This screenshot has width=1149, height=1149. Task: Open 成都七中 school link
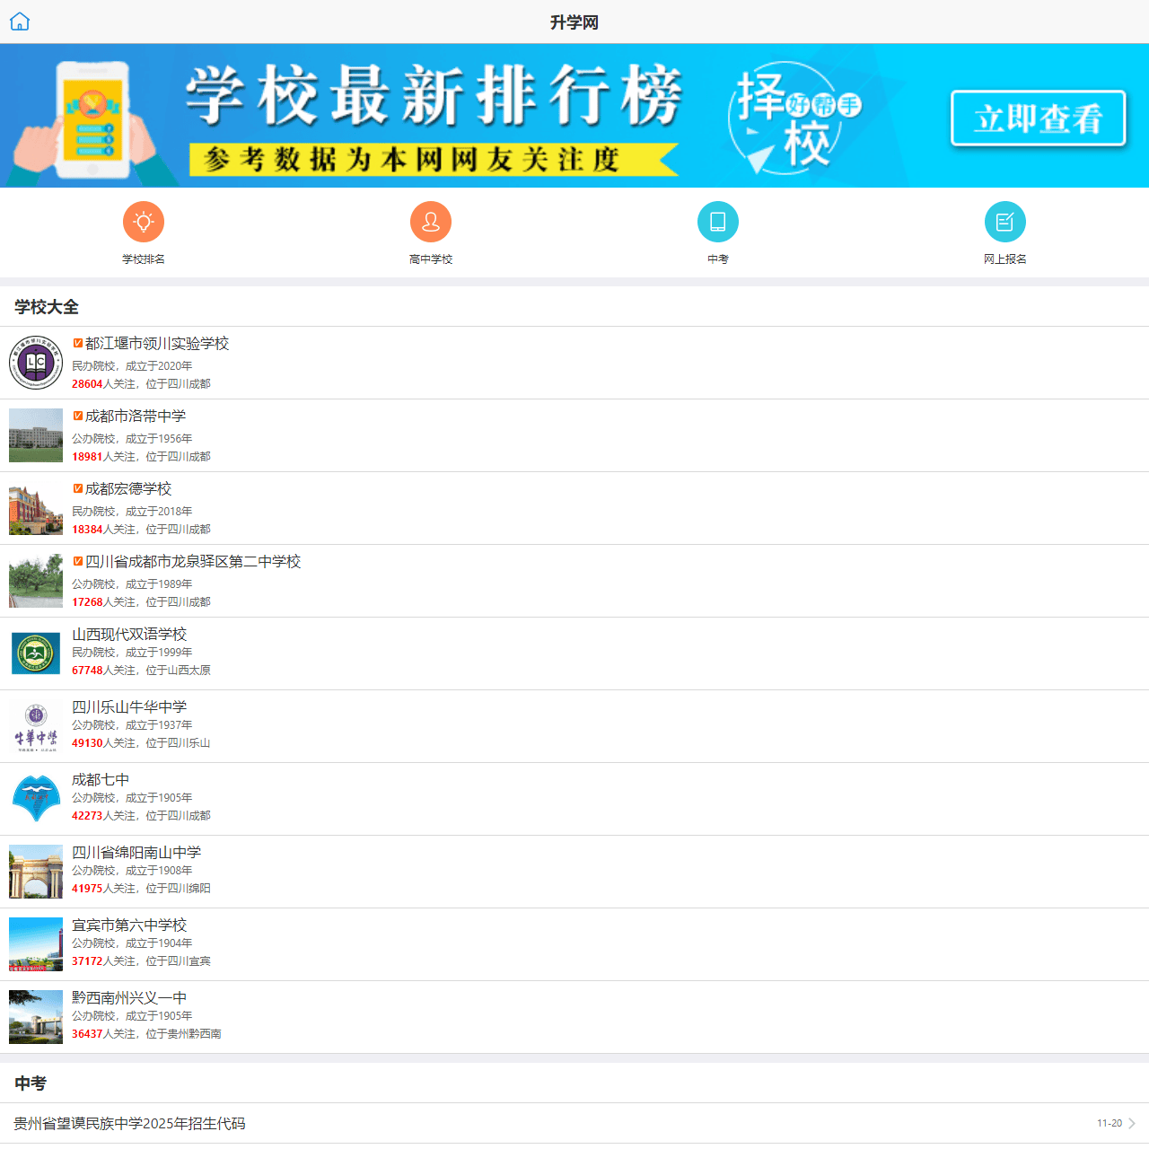tap(101, 780)
